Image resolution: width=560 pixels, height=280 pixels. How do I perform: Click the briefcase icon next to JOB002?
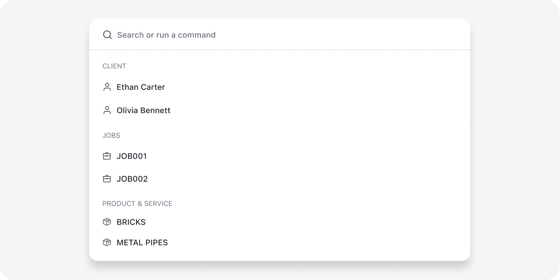(x=107, y=179)
